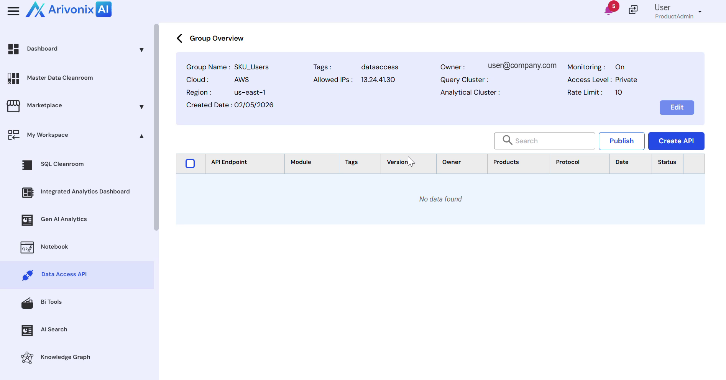This screenshot has width=726, height=380.
Task: Check the select-all checkbox in table header
Action: 190,164
